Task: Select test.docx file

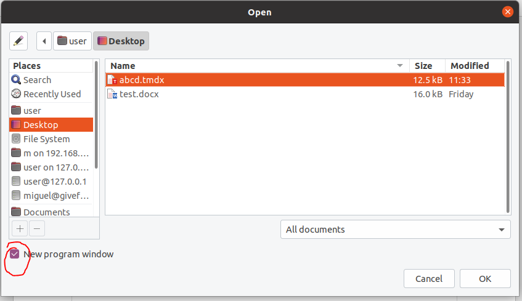Action: click(139, 94)
